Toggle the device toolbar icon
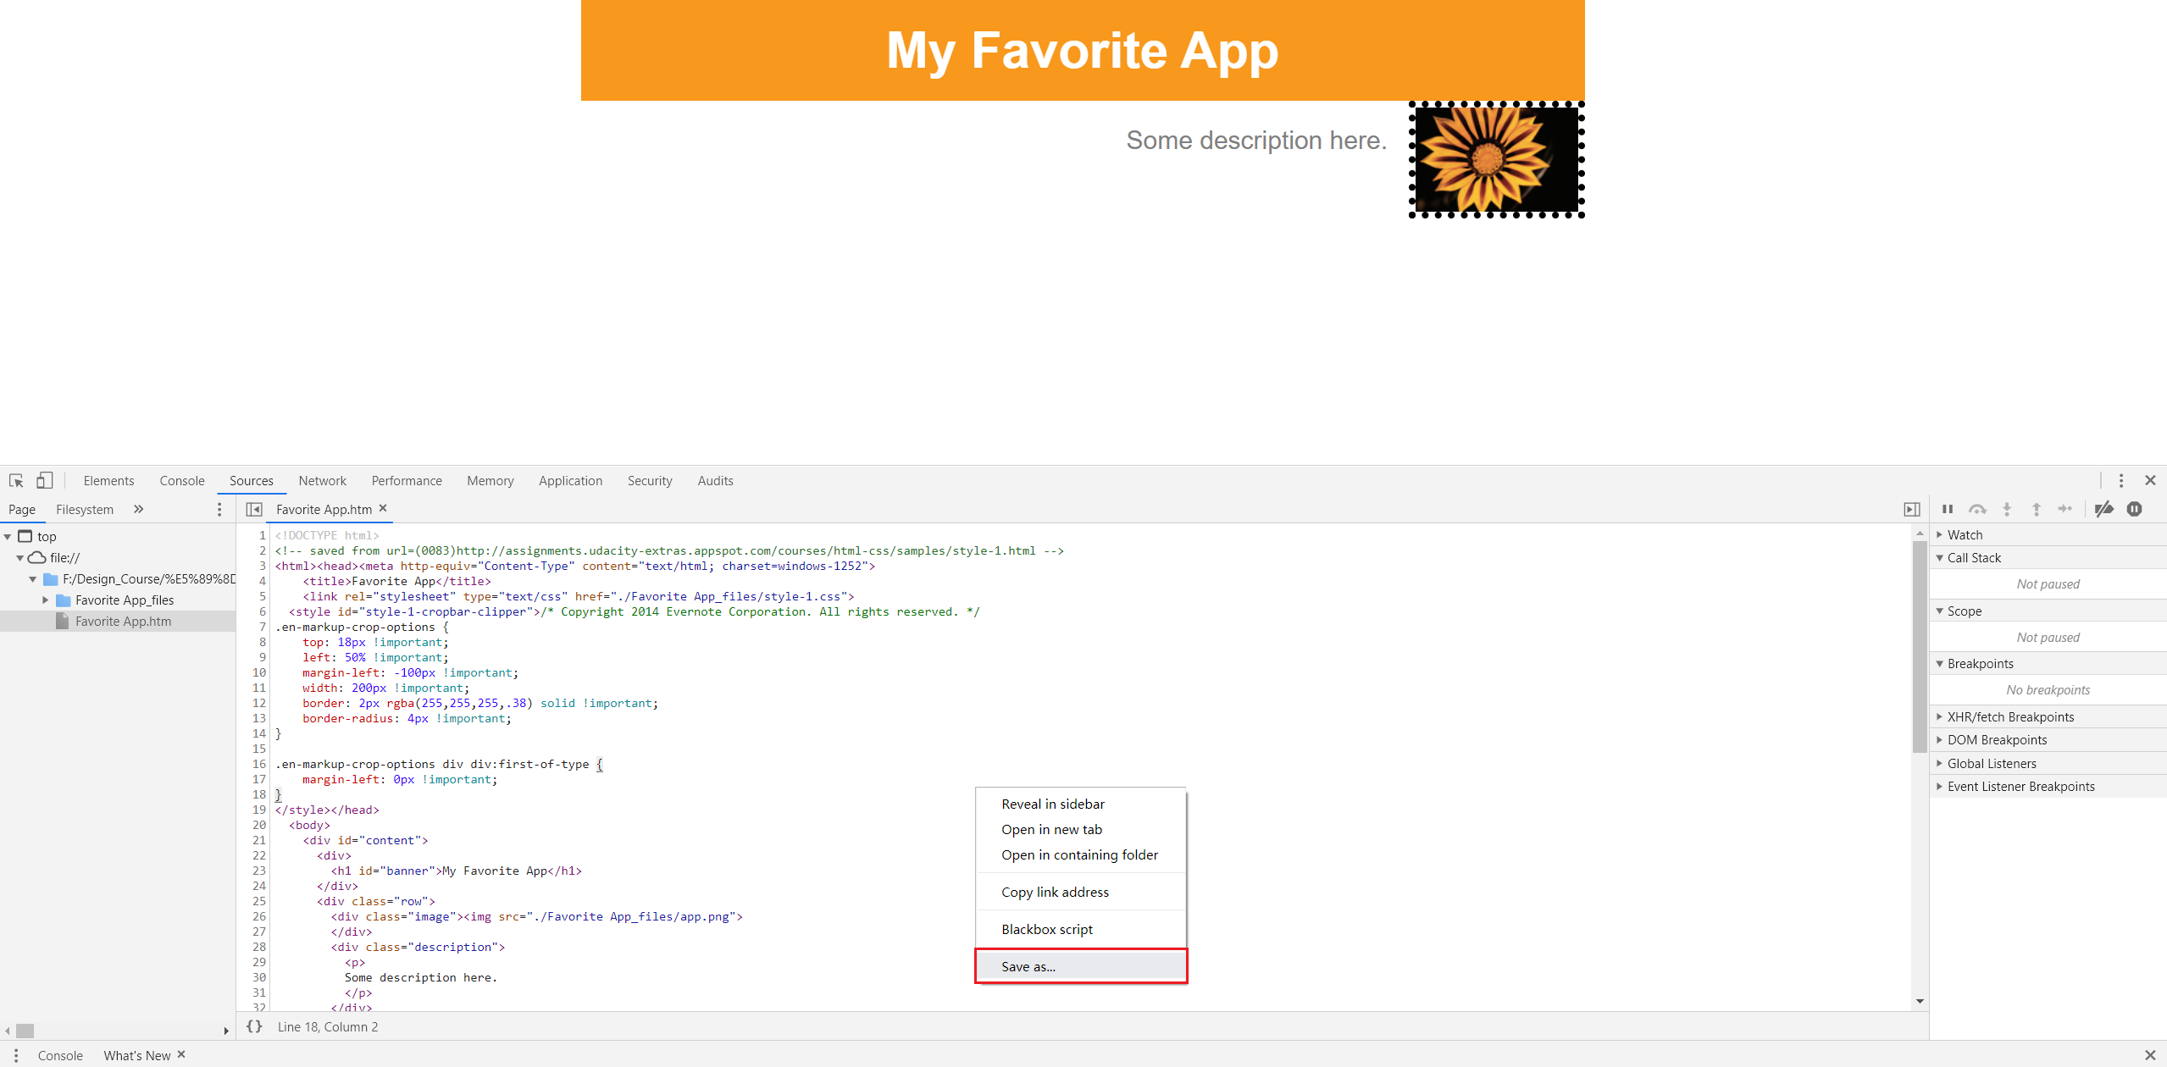This screenshot has height=1067, width=2167. point(44,481)
